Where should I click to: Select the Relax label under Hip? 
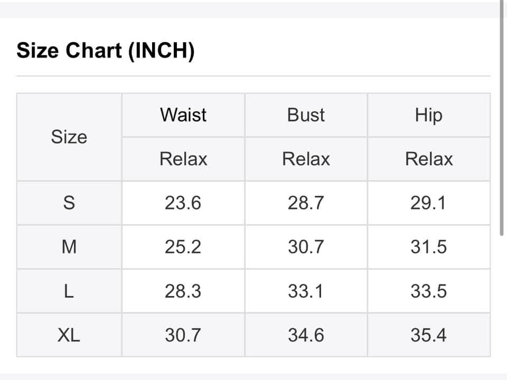point(428,159)
